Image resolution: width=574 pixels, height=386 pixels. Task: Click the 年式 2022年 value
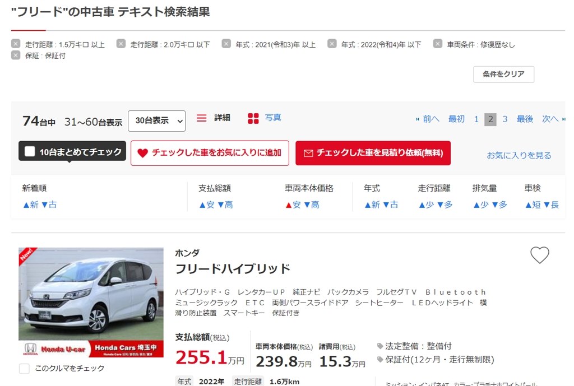click(211, 382)
